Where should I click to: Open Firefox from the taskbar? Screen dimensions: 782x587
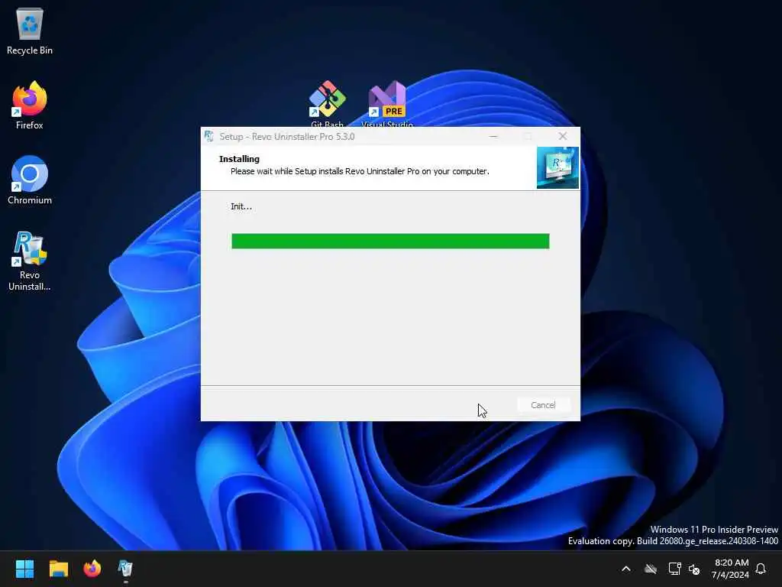coord(92,569)
